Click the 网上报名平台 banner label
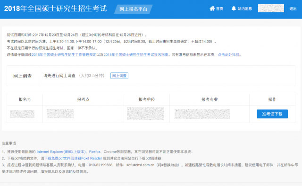The width and height of the screenshot is (302, 186). point(133,9)
